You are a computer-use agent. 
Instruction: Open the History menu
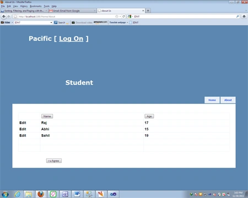click(x=24, y=6)
